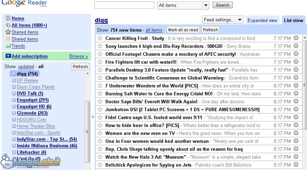Open Belichick Apologizes arrow icon

click(x=296, y=164)
